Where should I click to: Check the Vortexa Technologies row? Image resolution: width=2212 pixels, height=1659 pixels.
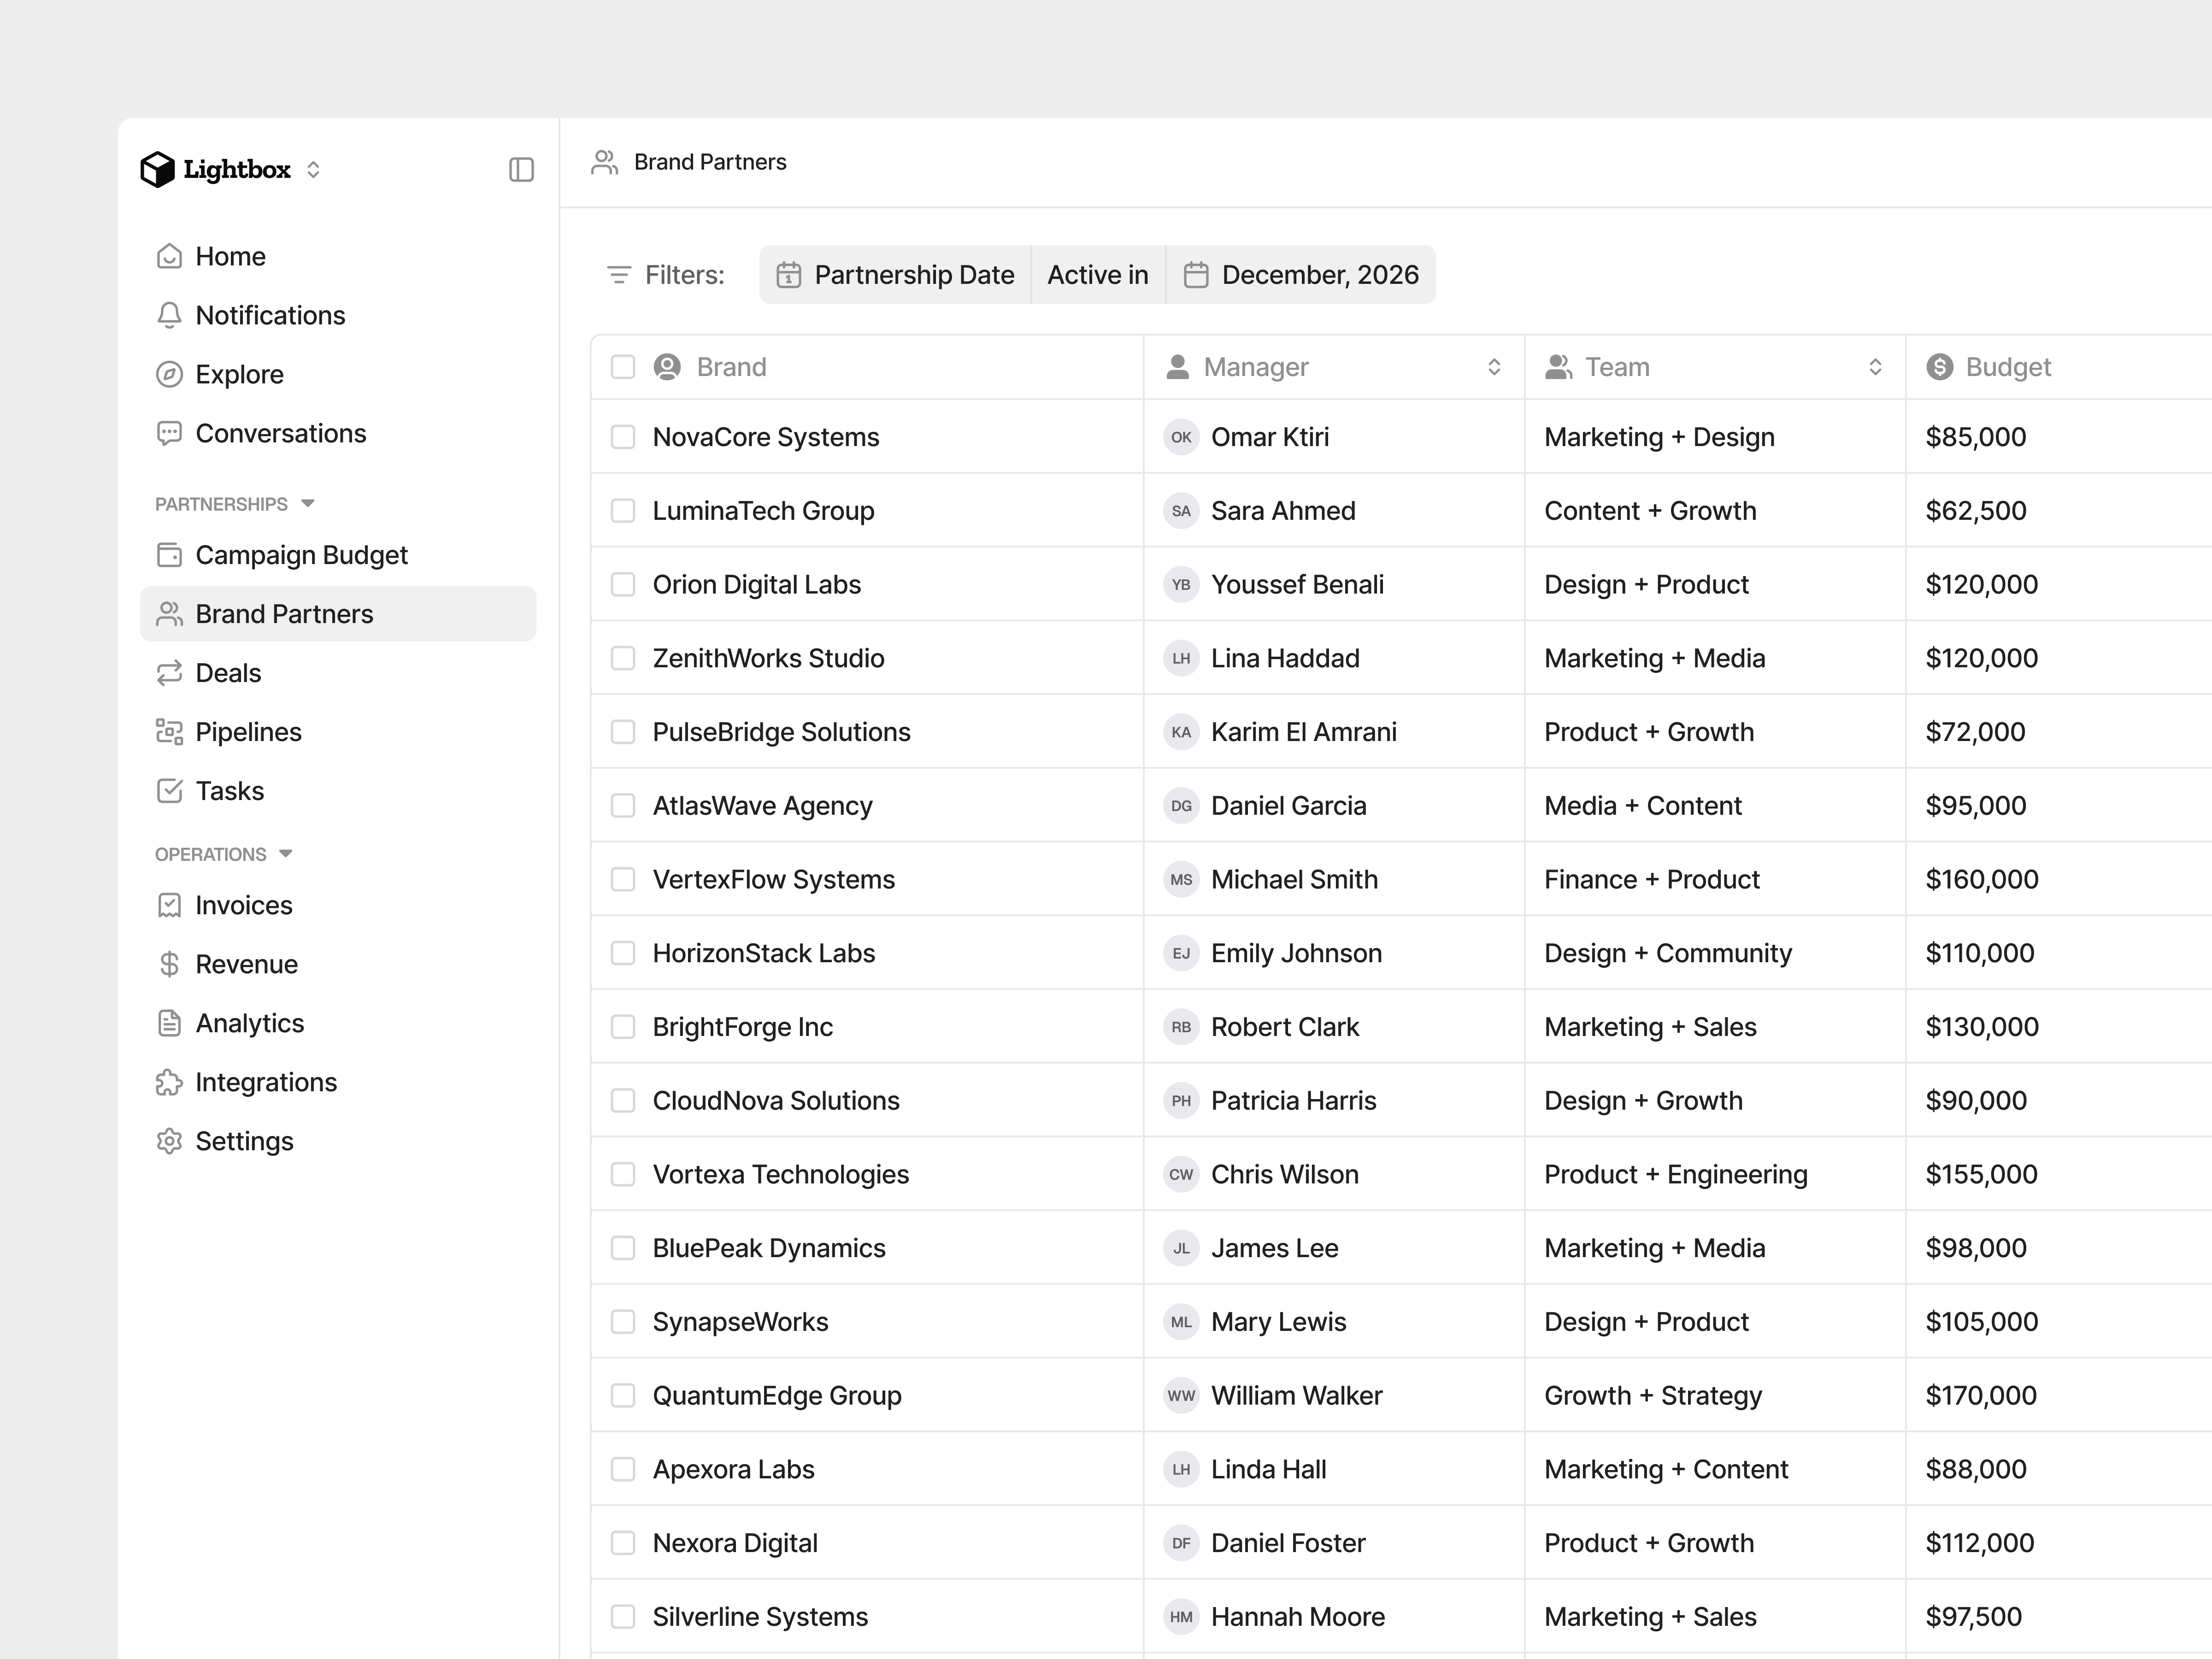pyautogui.click(x=623, y=1174)
